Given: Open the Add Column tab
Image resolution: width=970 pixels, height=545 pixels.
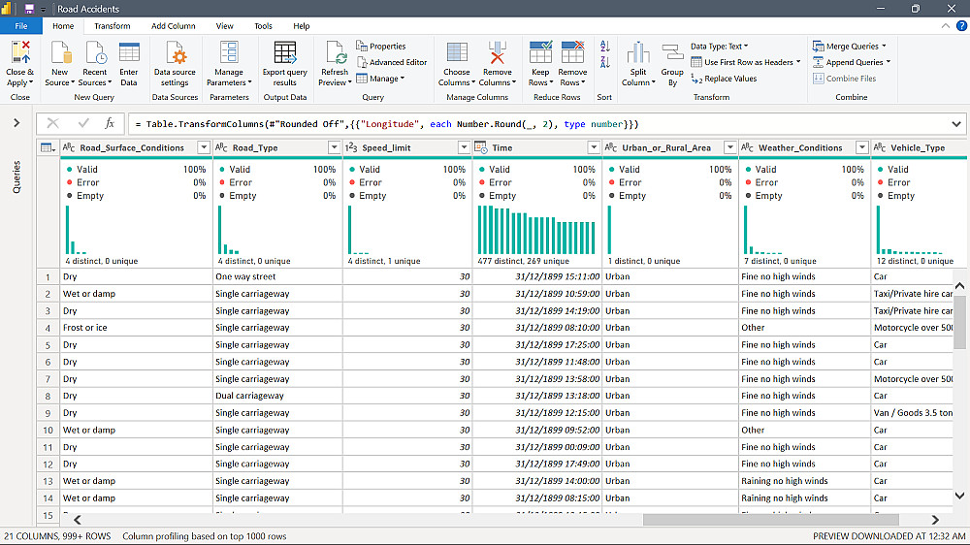Looking at the screenshot, I should pyautogui.click(x=173, y=26).
